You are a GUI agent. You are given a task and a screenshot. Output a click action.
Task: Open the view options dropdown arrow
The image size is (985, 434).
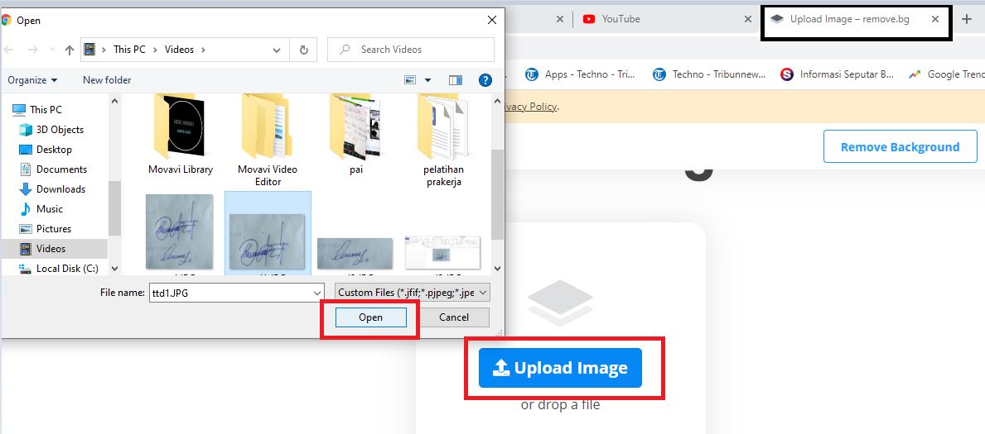pyautogui.click(x=427, y=80)
